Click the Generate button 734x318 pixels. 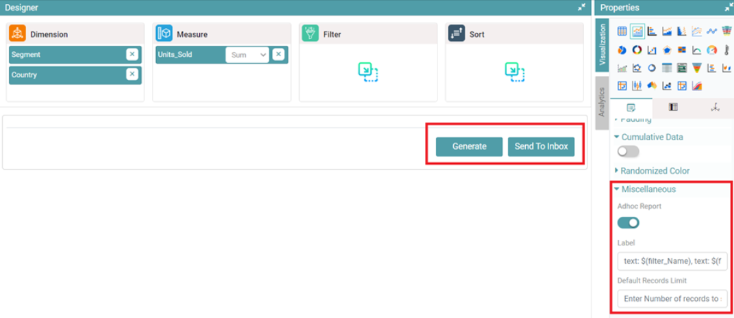(469, 146)
